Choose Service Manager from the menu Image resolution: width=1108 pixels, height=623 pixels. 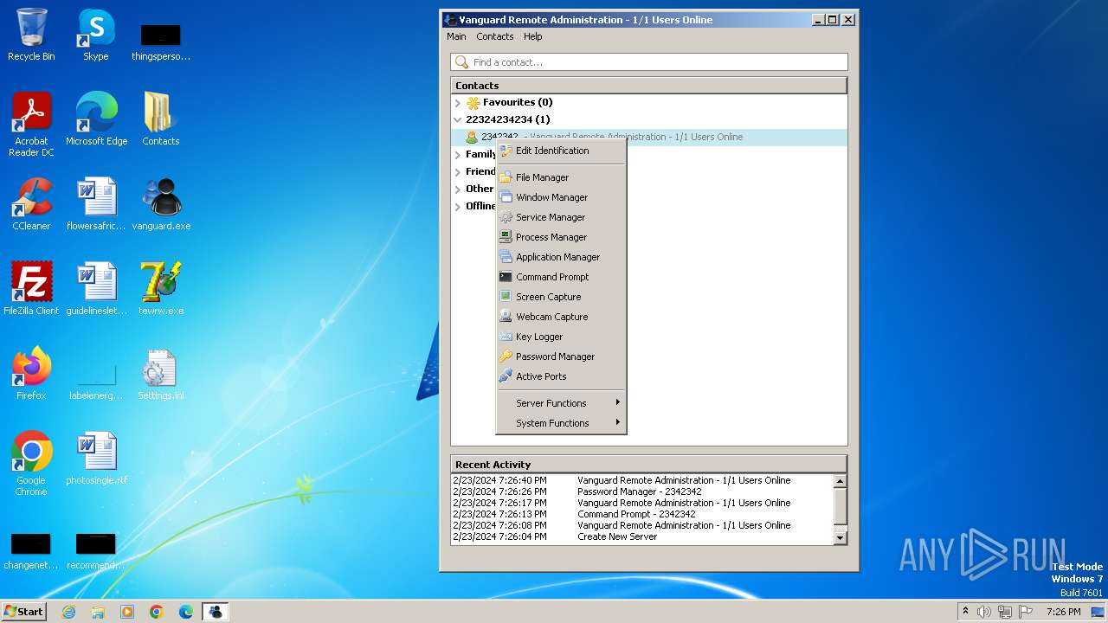[x=561, y=217]
